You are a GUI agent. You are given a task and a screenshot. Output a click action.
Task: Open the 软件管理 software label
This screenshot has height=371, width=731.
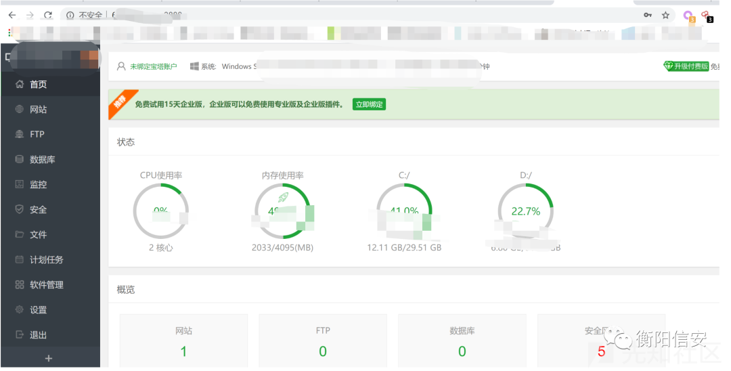point(47,285)
